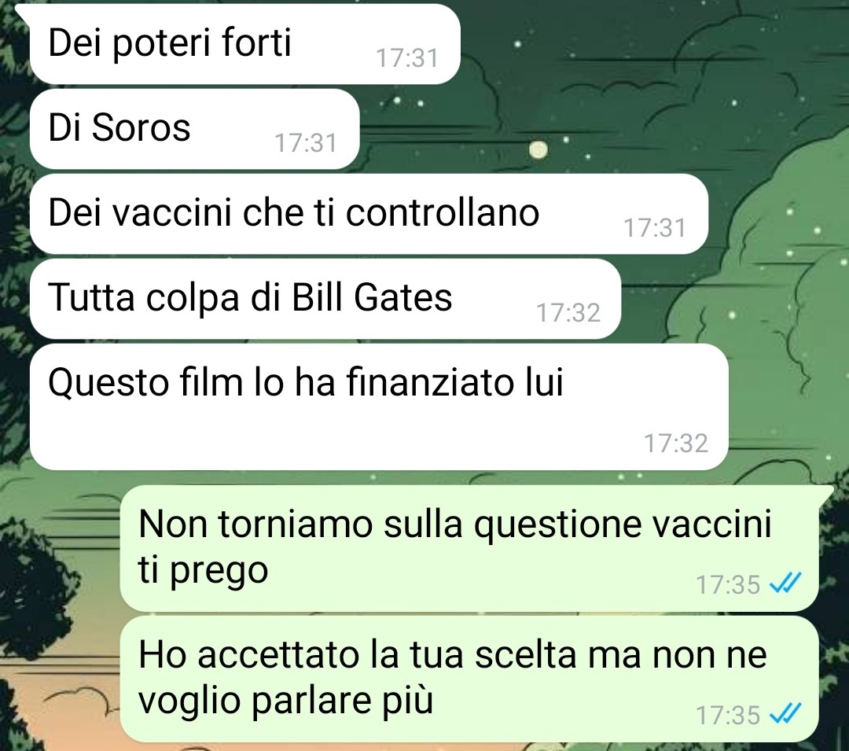Click the 17:31 timestamp on 'Dei poteri forti'

pos(406,58)
